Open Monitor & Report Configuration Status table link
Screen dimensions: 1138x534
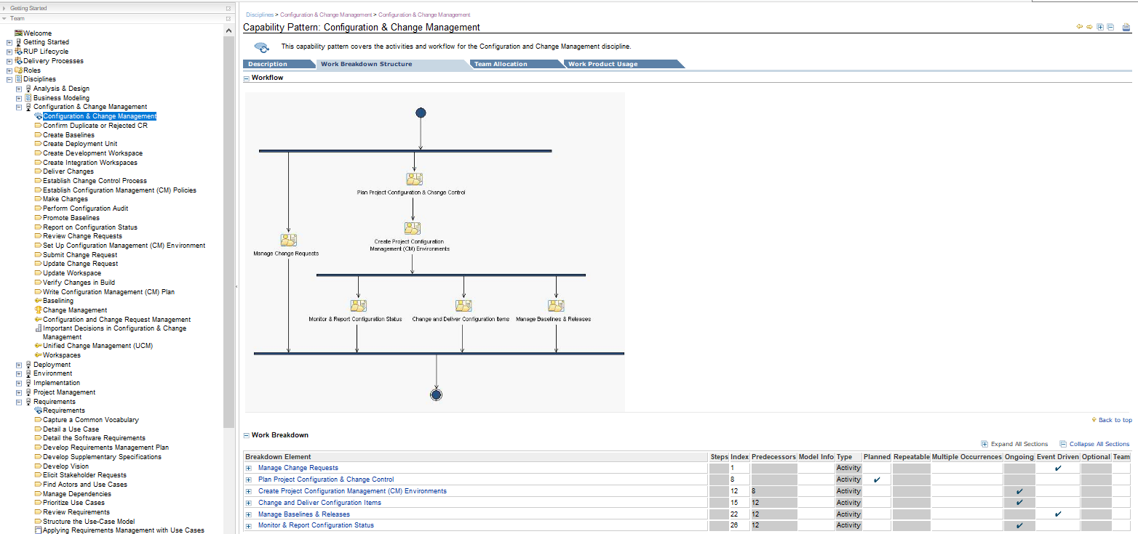pos(316,525)
